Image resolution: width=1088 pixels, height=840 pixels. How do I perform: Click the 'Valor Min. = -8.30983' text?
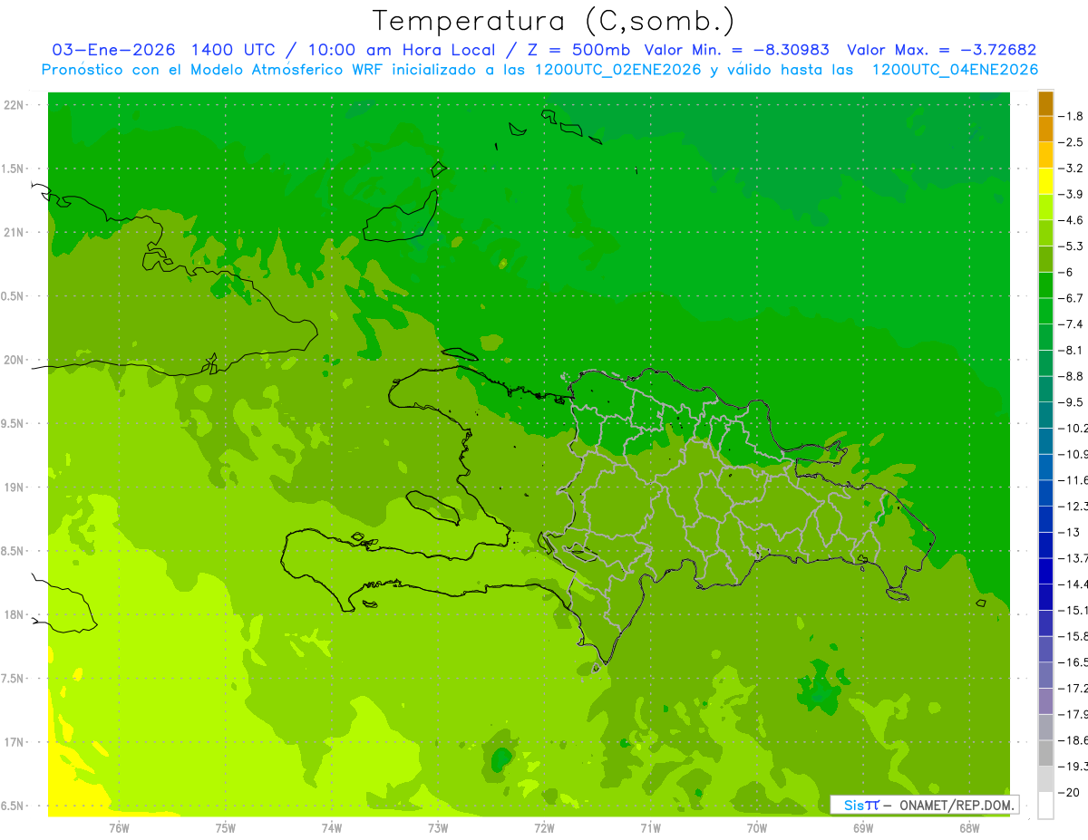point(734,50)
